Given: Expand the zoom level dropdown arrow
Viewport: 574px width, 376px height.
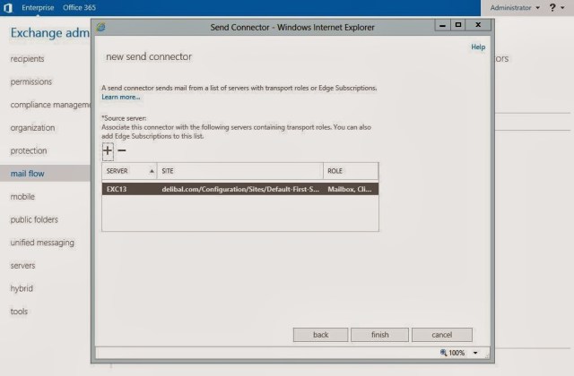Looking at the screenshot, I should [475, 353].
